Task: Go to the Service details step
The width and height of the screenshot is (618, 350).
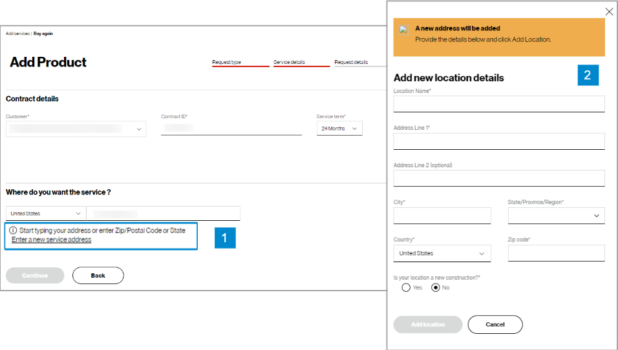Action: pyautogui.click(x=289, y=63)
